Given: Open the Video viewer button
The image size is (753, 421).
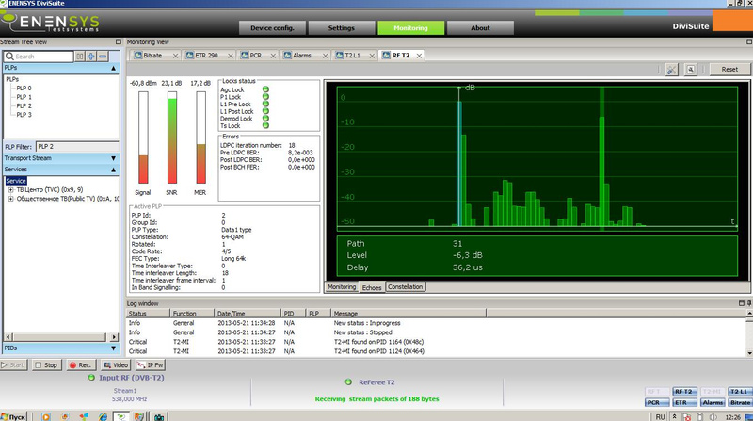Looking at the screenshot, I should tap(117, 364).
